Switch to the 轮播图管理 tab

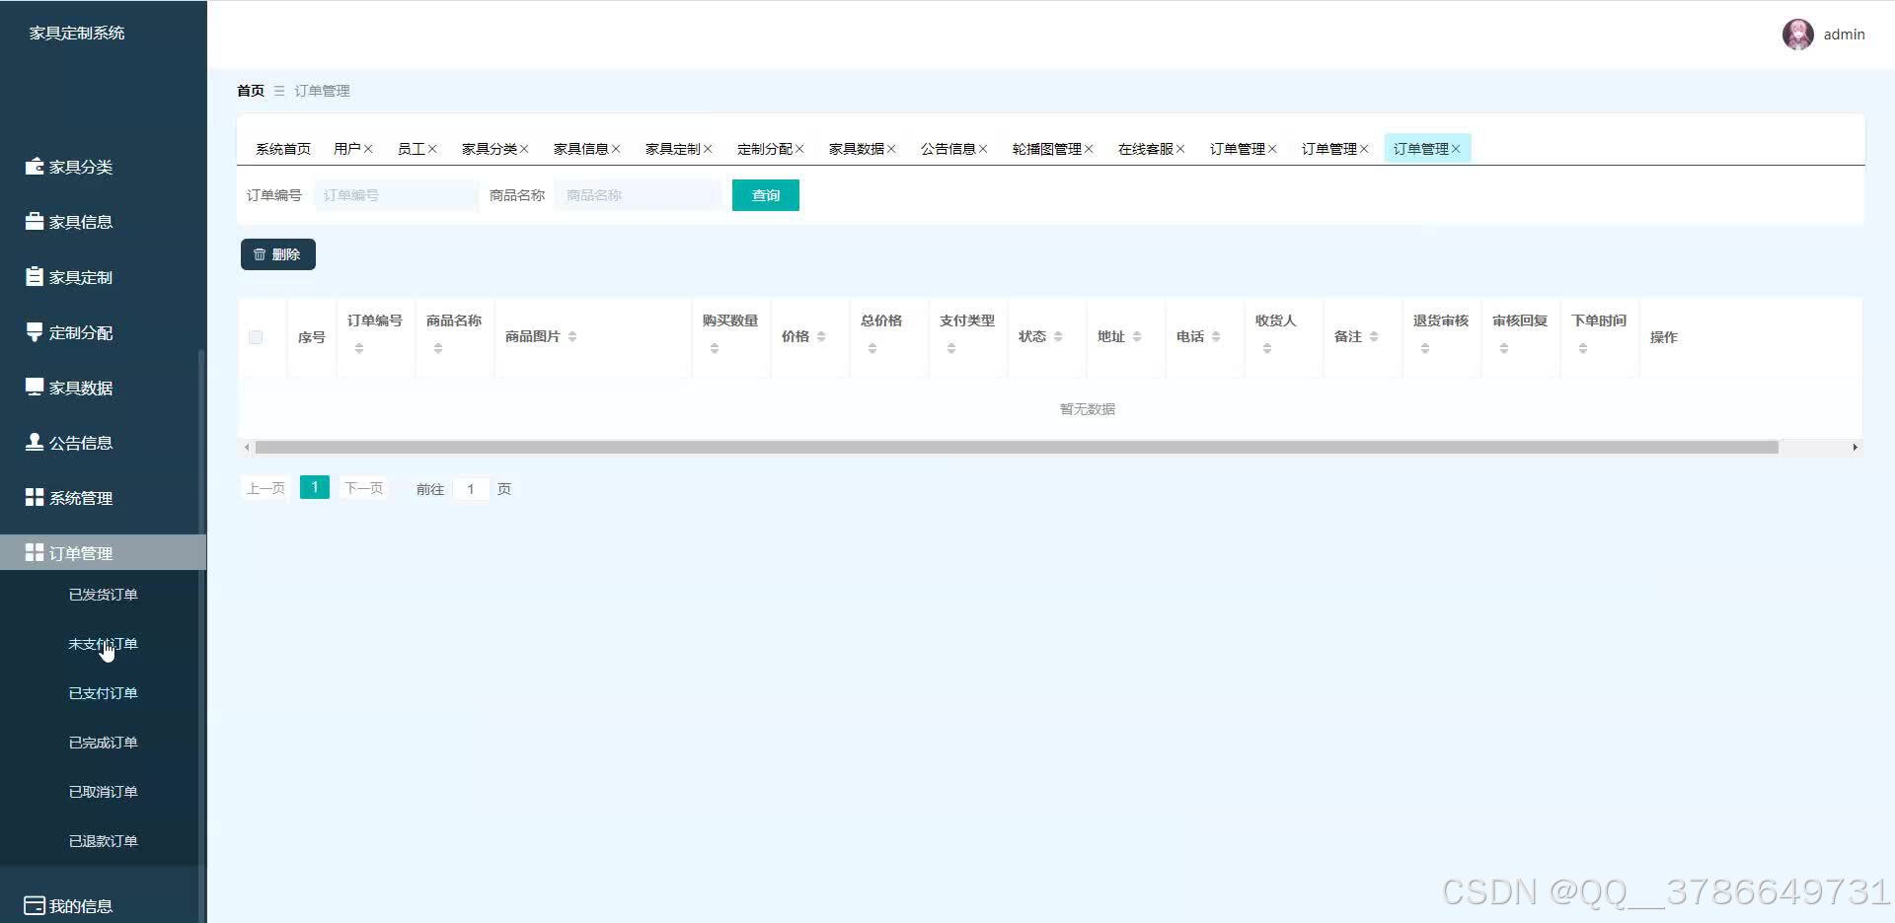[1047, 149]
